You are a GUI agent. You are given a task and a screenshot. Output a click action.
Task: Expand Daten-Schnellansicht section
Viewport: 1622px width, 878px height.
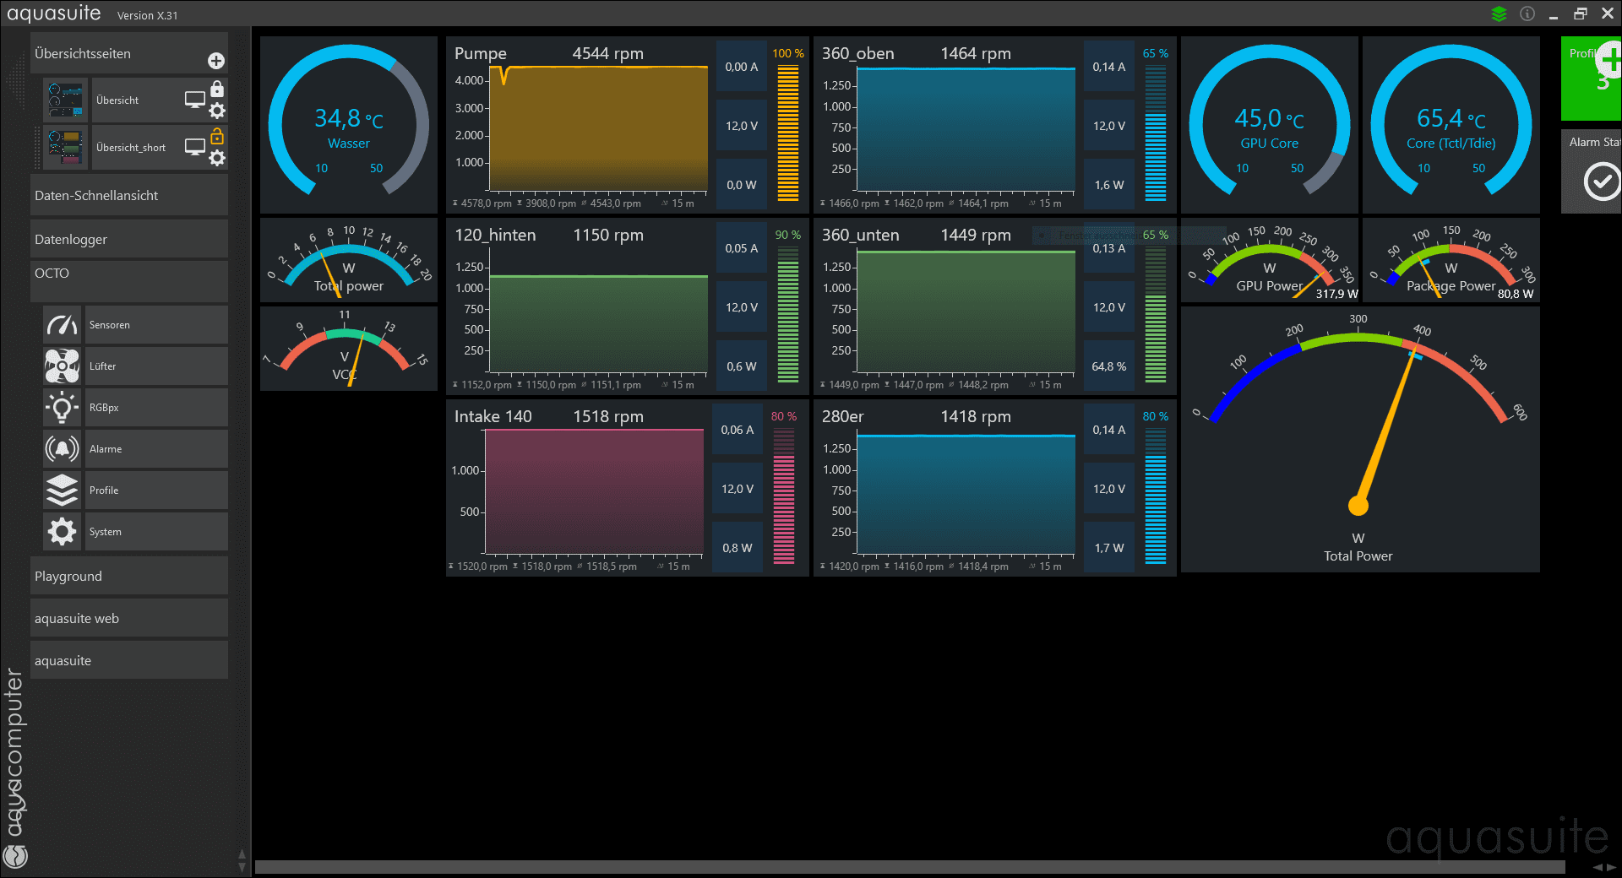129,195
